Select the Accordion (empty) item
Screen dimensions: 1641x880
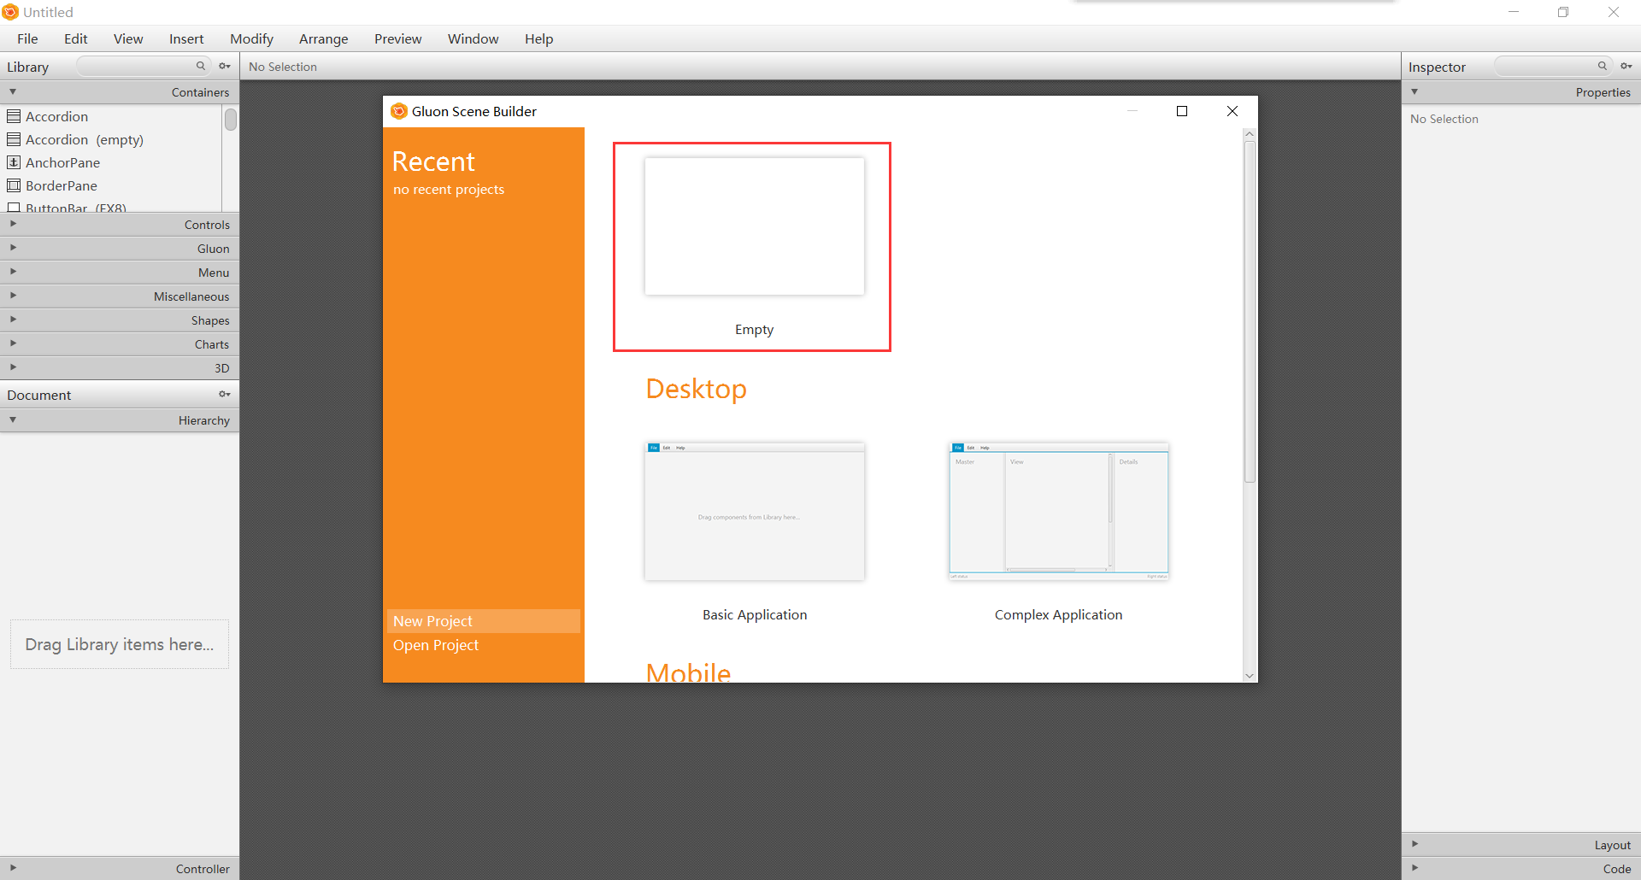(111, 139)
